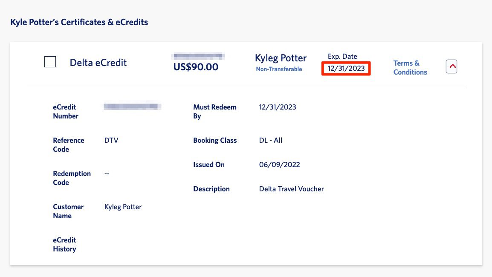Click the Redemption Code dashes
The height and width of the screenshot is (277, 492).
point(107,173)
